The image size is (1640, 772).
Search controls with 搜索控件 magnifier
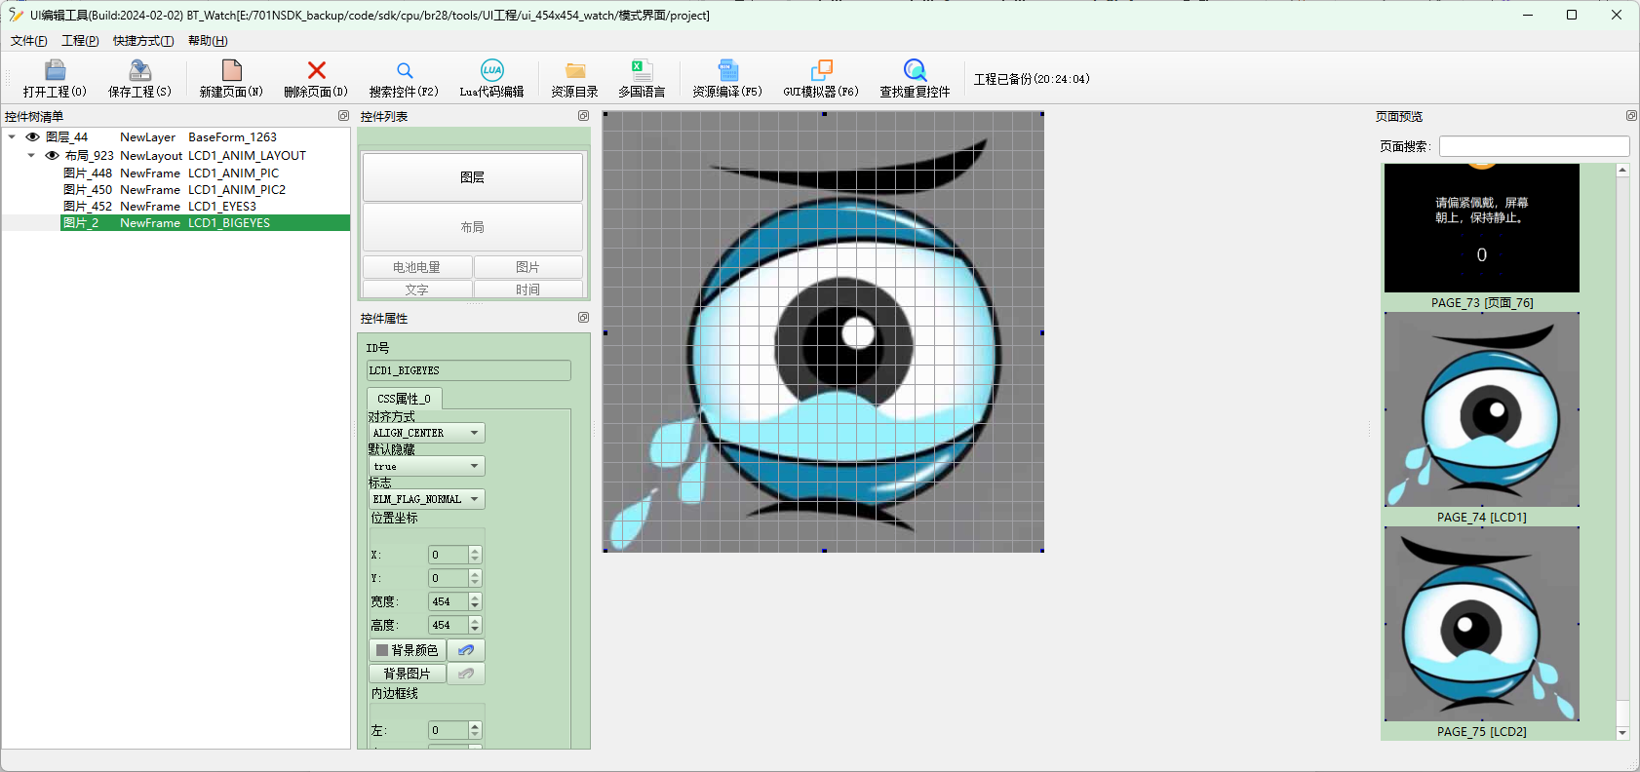point(404,78)
